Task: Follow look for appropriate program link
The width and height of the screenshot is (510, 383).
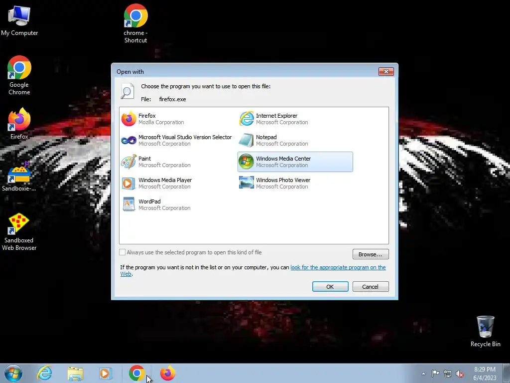Action: point(338,267)
